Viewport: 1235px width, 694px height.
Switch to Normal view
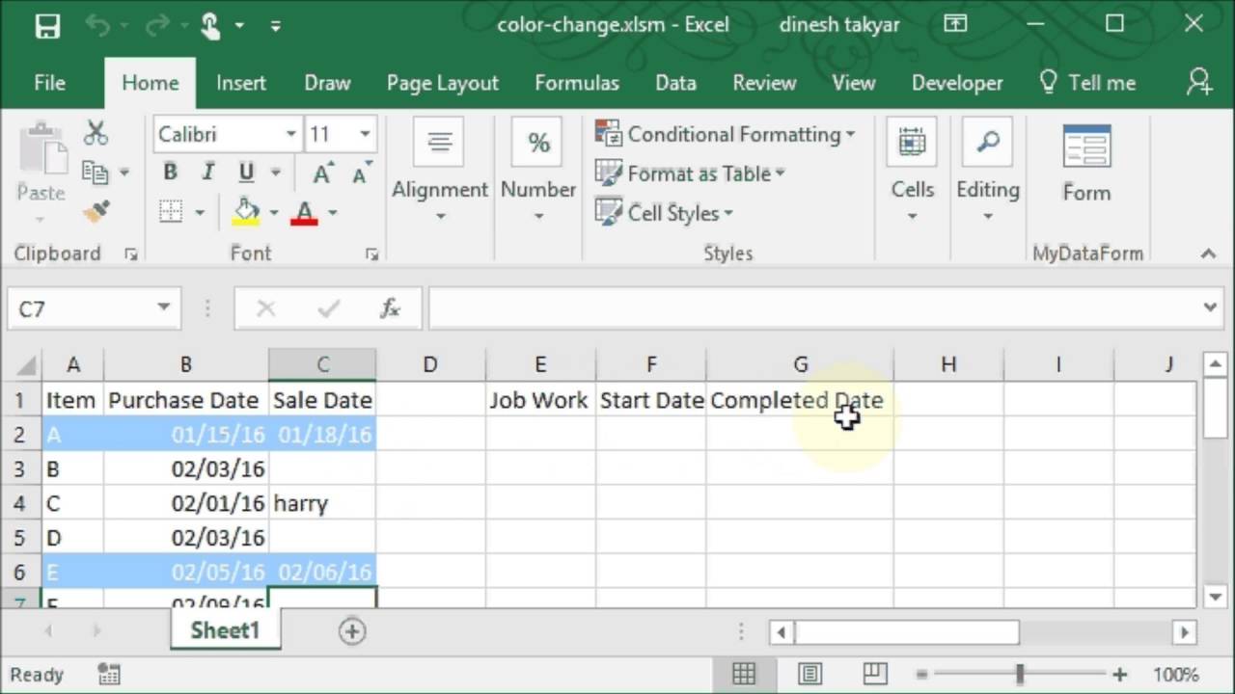click(x=743, y=674)
